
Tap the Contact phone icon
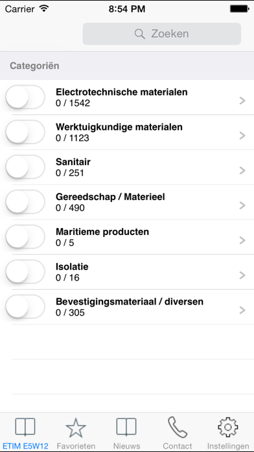pos(178,427)
